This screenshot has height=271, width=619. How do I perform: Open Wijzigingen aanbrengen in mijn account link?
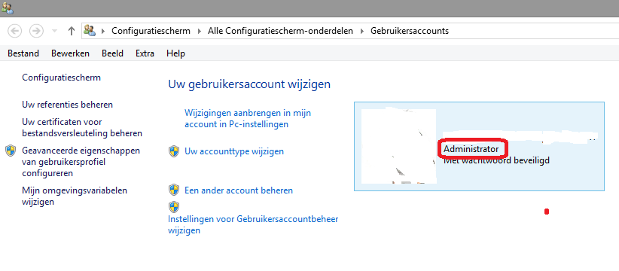[248, 118]
